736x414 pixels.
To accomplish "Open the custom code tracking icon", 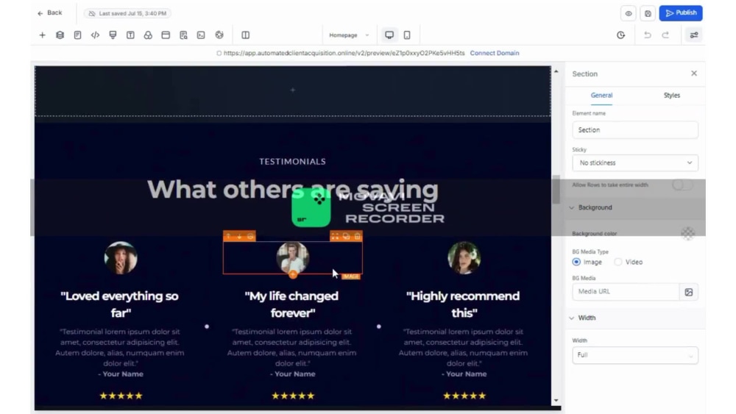I will coord(95,35).
